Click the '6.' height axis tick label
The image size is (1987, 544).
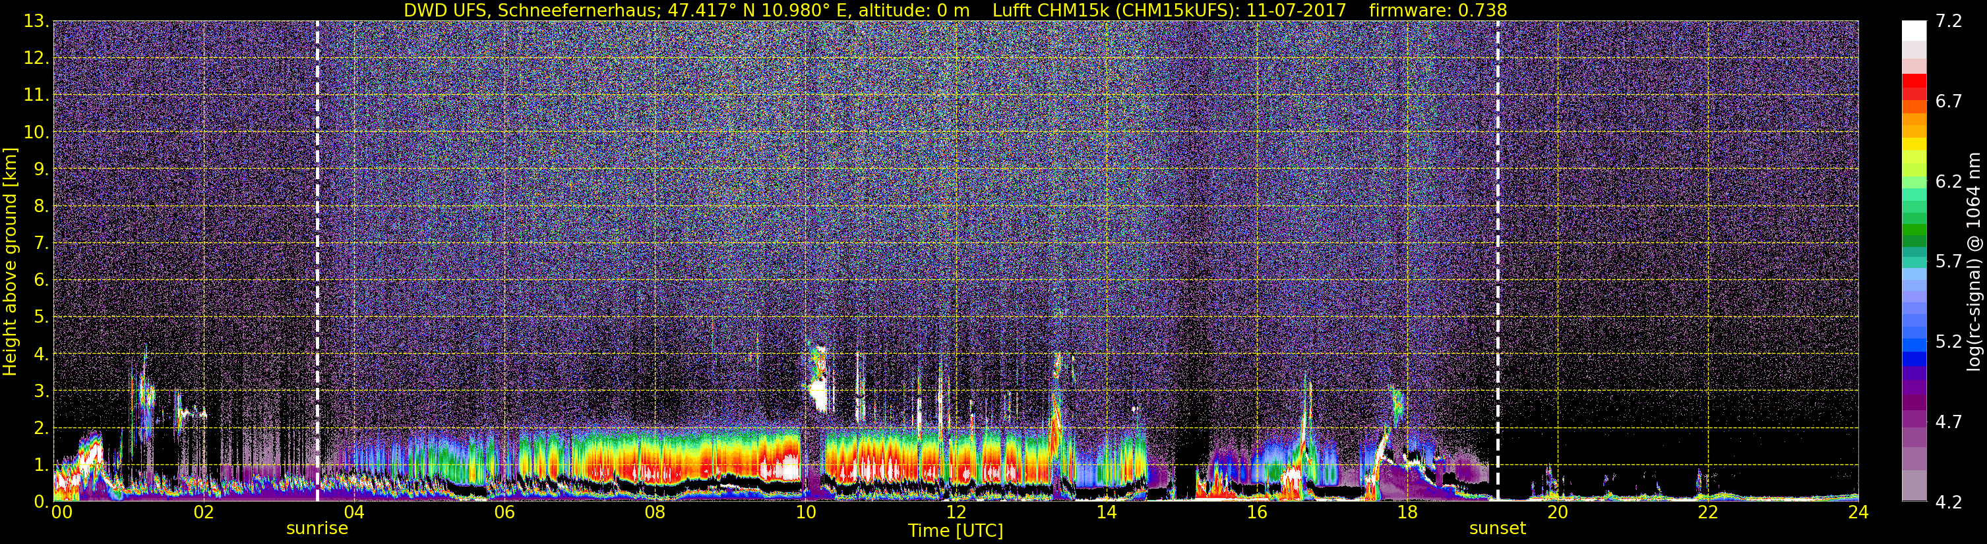click(x=41, y=281)
